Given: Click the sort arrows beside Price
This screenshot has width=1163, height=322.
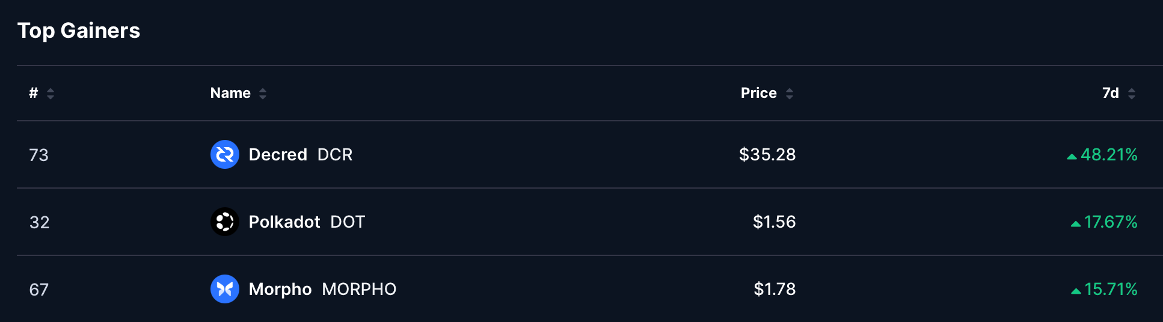Looking at the screenshot, I should 790,93.
